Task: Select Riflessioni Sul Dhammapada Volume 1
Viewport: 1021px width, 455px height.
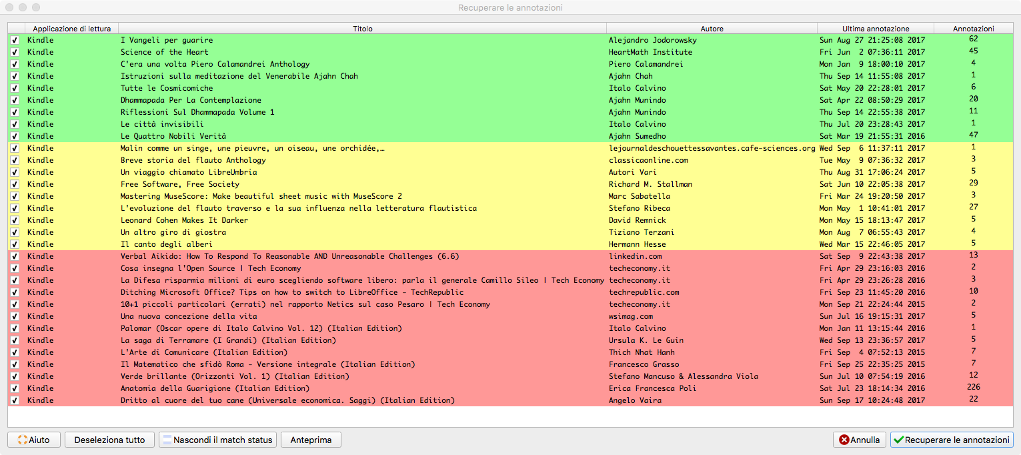Action: 197,112
